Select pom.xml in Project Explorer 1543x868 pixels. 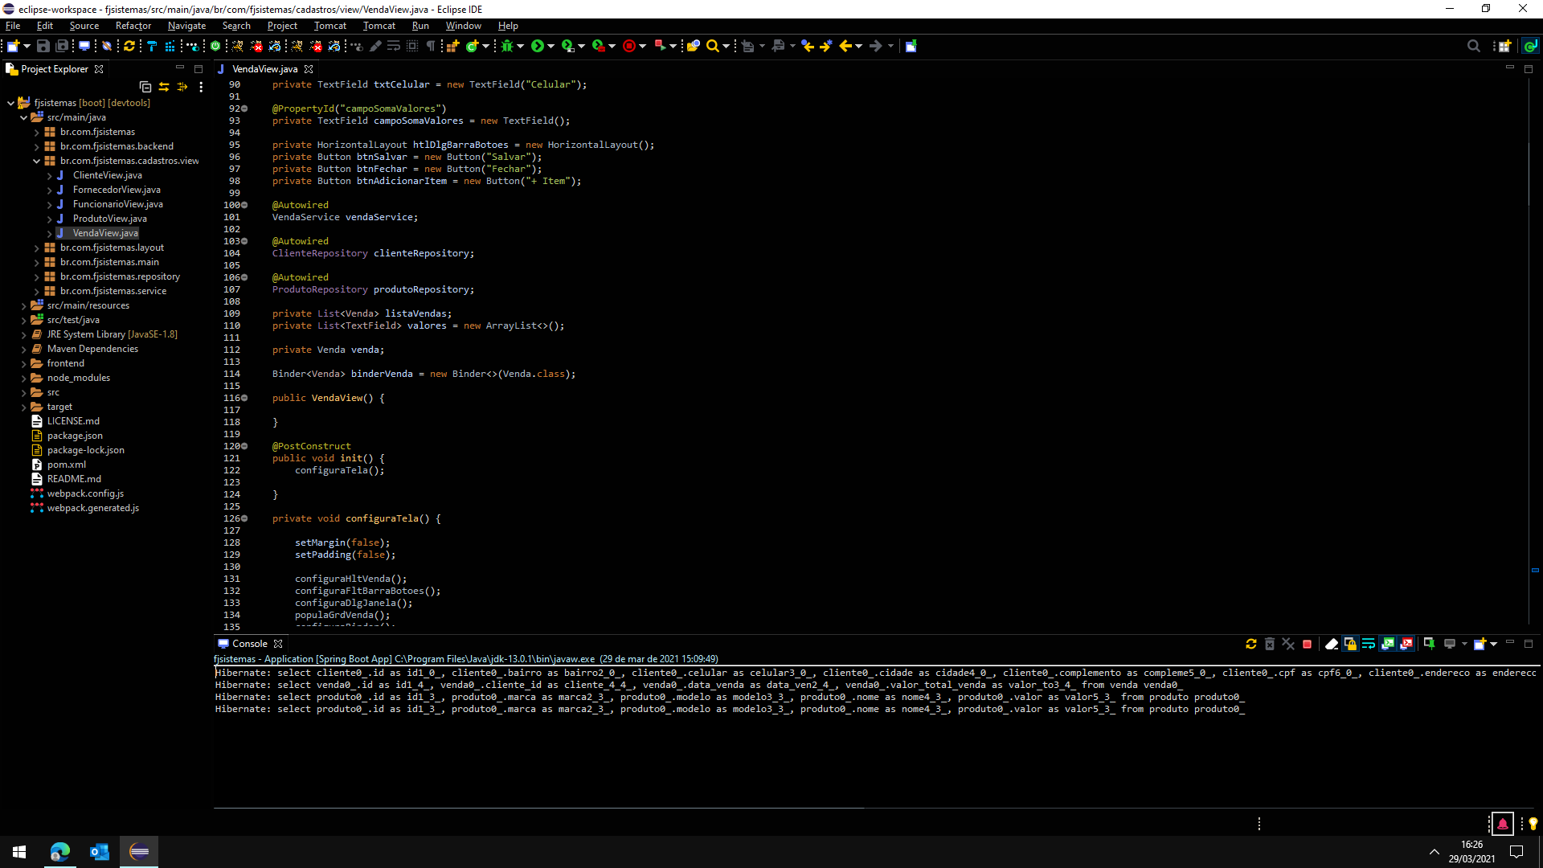[66, 465]
